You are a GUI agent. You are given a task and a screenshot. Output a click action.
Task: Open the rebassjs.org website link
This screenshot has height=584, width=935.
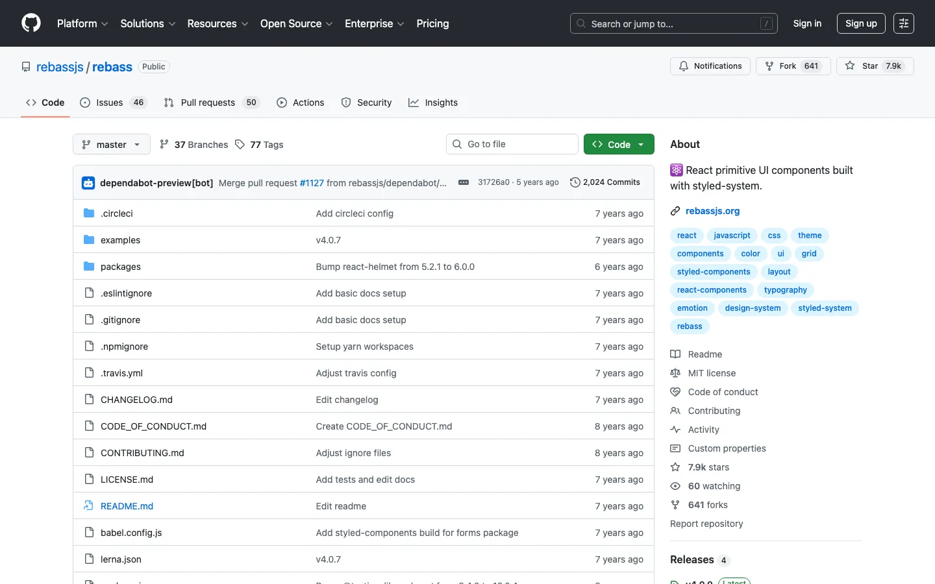(712, 211)
